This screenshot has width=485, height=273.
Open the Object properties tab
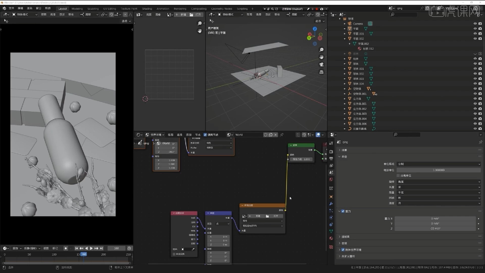point(331,197)
